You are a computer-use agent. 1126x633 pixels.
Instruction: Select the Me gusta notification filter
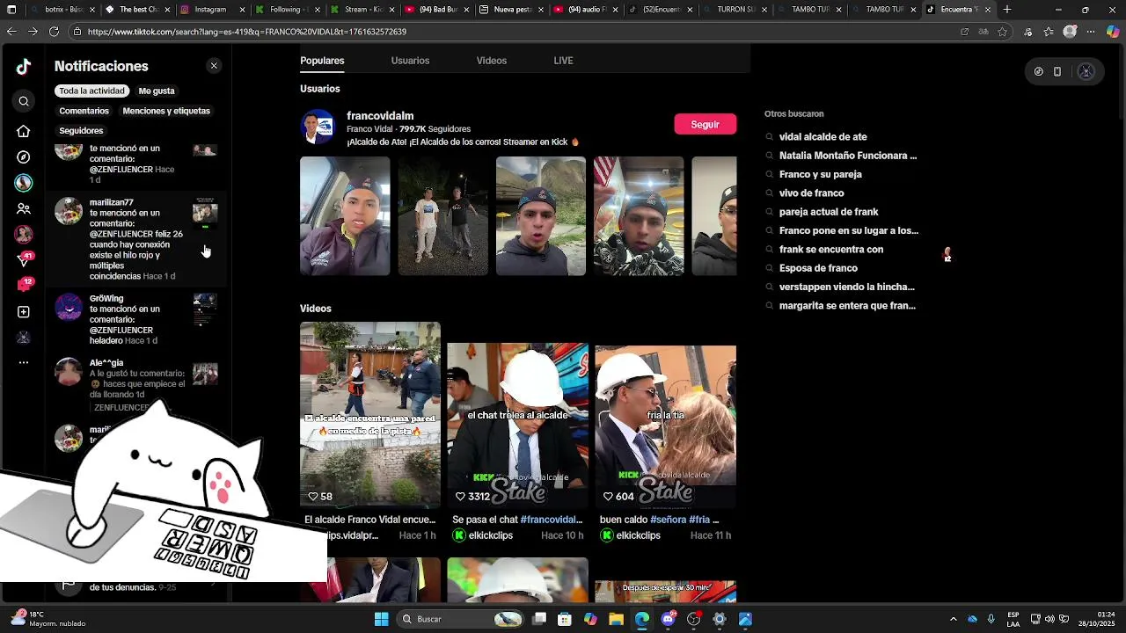pos(157,91)
